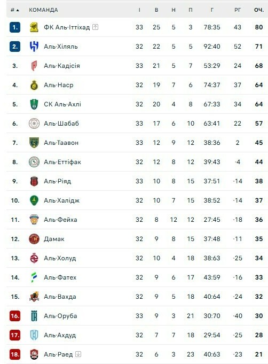Click the red position badge 17.

click(15, 335)
